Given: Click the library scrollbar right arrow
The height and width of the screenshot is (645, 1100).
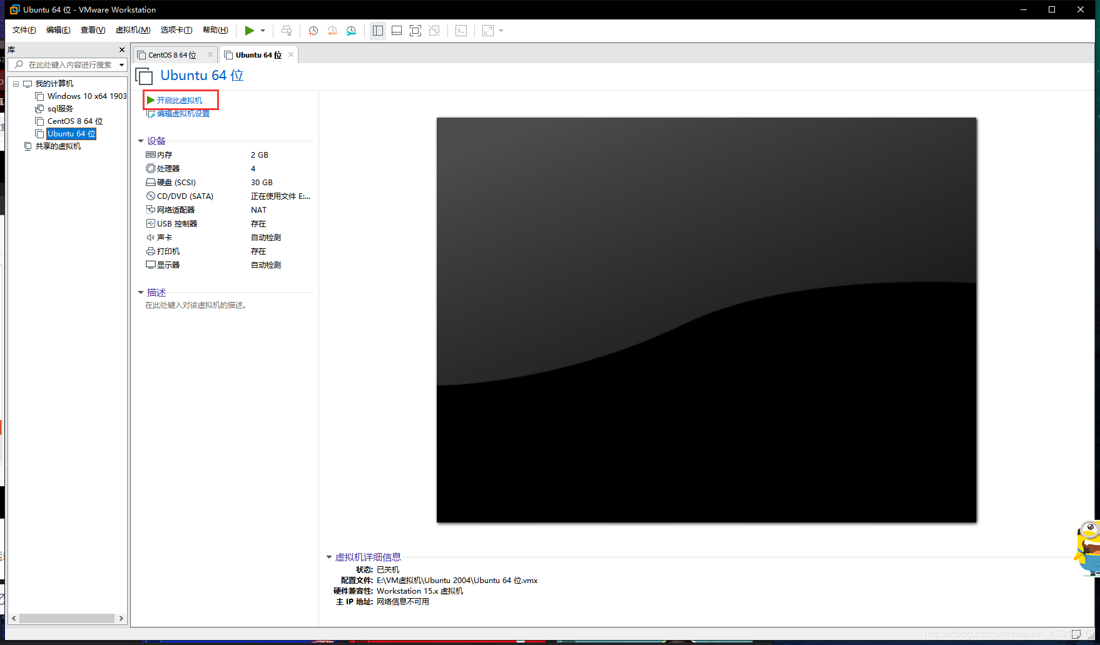Looking at the screenshot, I should [x=121, y=618].
